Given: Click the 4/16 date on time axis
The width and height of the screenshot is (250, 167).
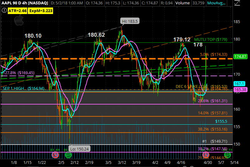Looking at the screenshot, I should pos(181,163).
